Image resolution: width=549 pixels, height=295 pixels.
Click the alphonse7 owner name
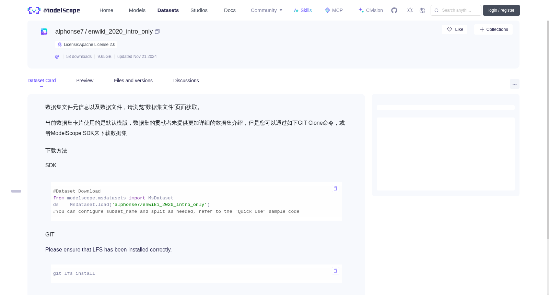coord(69,32)
